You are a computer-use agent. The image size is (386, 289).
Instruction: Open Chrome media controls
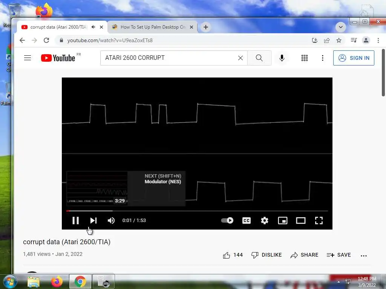(x=354, y=40)
